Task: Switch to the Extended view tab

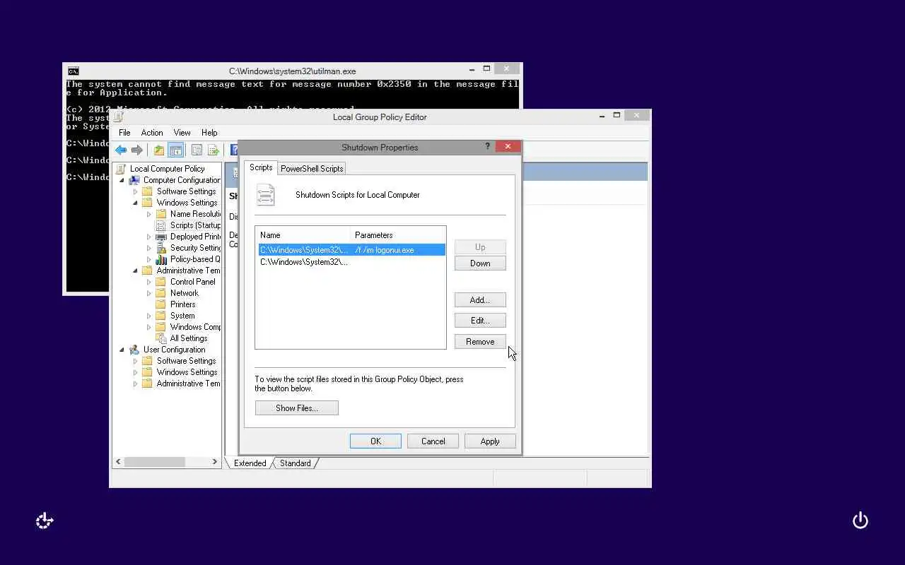Action: pyautogui.click(x=250, y=463)
